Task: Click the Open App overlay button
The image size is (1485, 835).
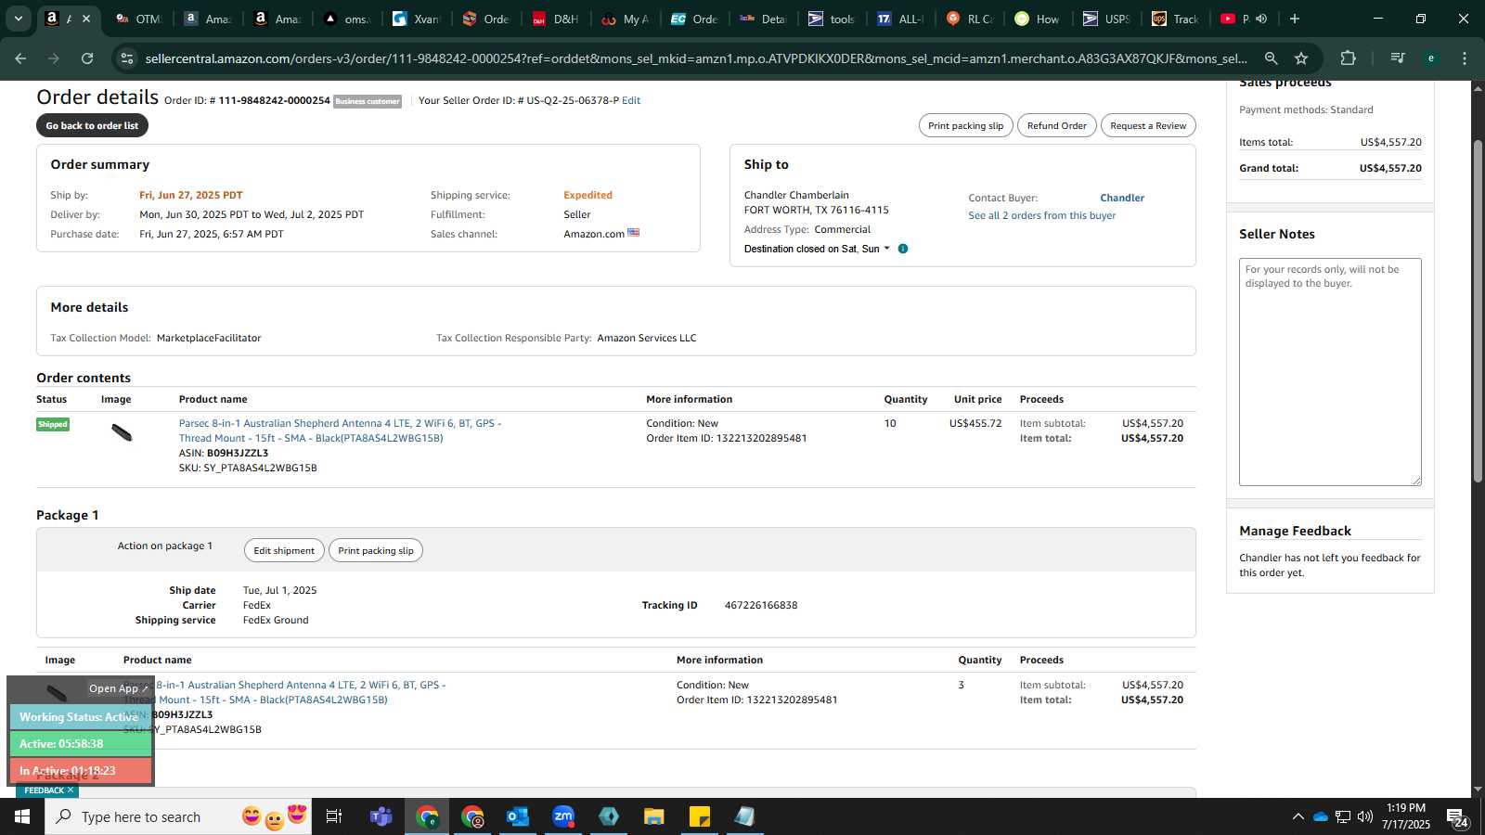Action: click(x=118, y=688)
